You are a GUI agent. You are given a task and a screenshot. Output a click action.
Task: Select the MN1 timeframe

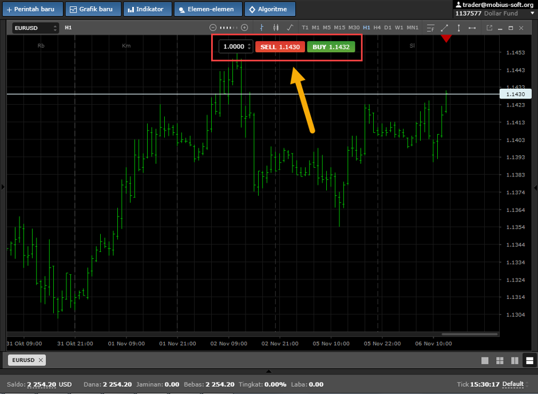coord(413,28)
